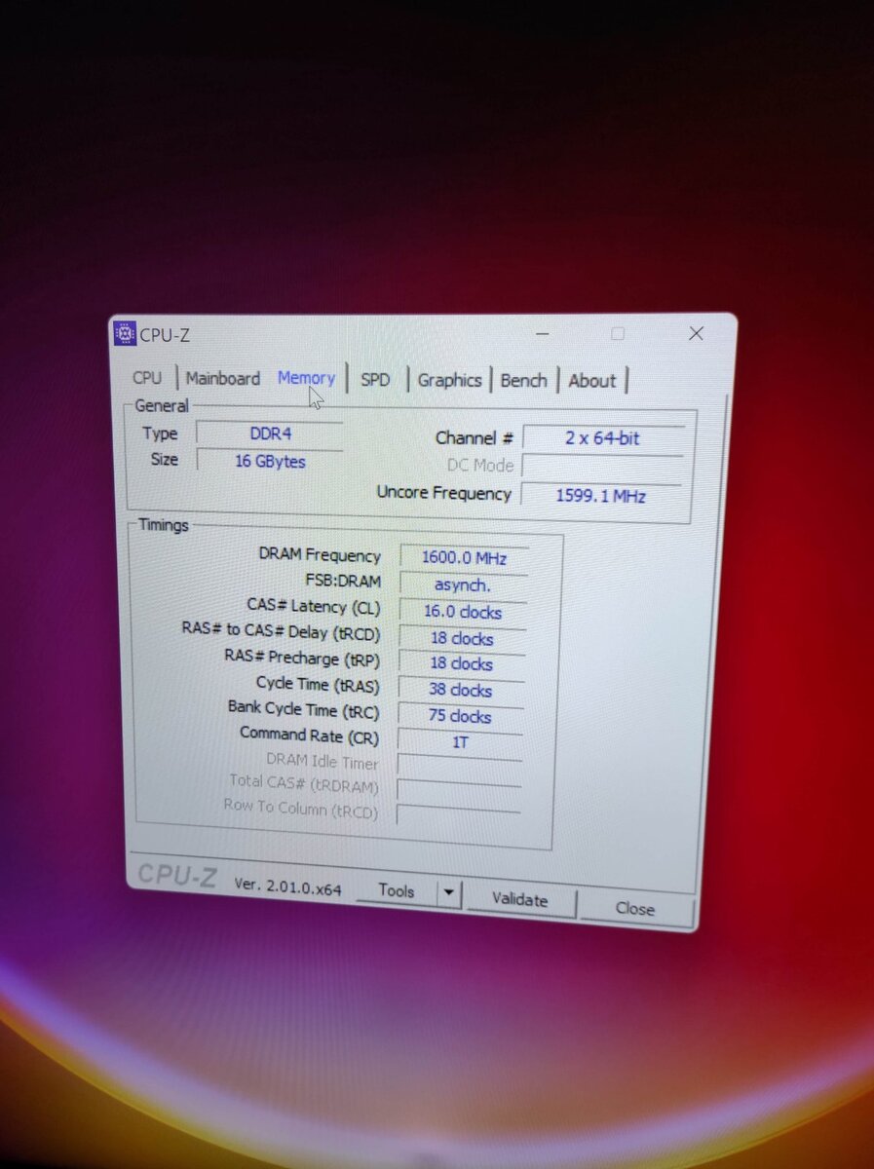Image resolution: width=874 pixels, height=1169 pixels.
Task: Click the memory Type field DDR4
Action: tap(270, 434)
